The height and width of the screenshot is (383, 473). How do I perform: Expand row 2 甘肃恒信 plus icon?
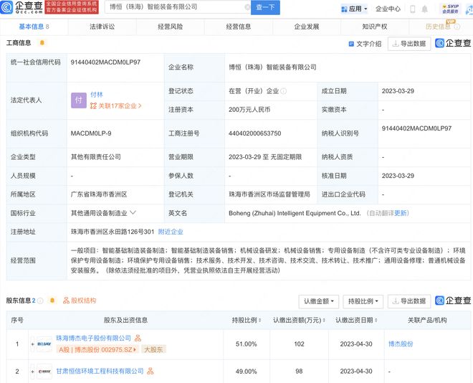(32, 372)
